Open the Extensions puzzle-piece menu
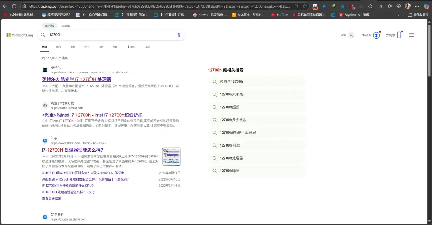Image resolution: width=432 pixels, height=225 pixels. pyautogui.click(x=370, y=6)
